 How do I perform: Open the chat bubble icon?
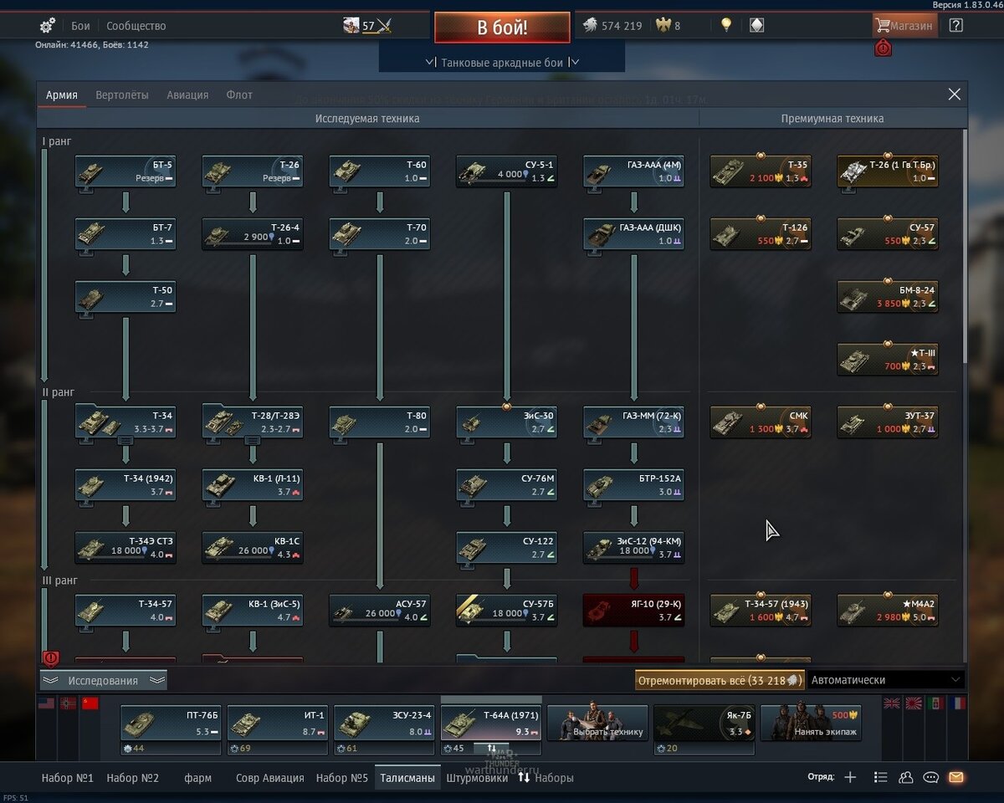click(x=930, y=777)
